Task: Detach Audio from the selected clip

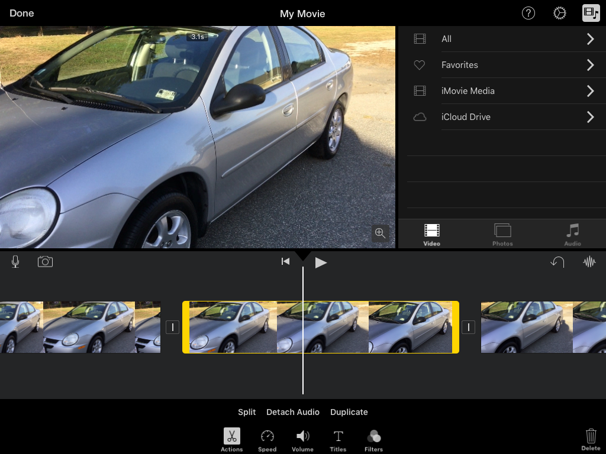Action: 293,412
